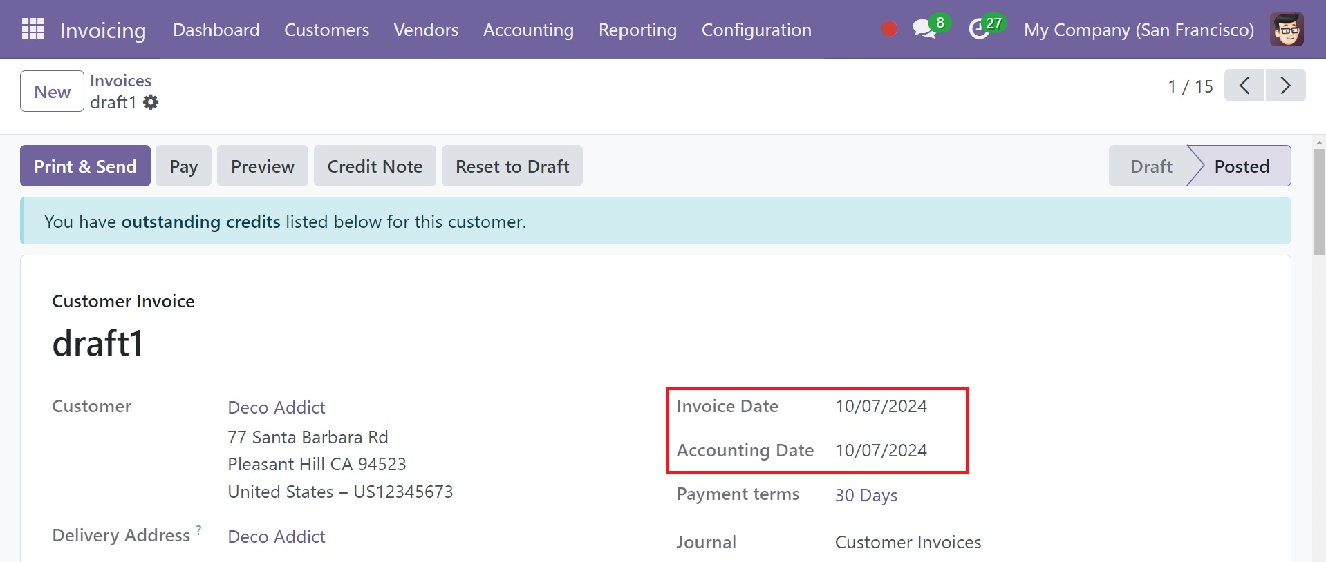Click Reset to Draft button
This screenshot has width=1326, height=562.
[512, 166]
